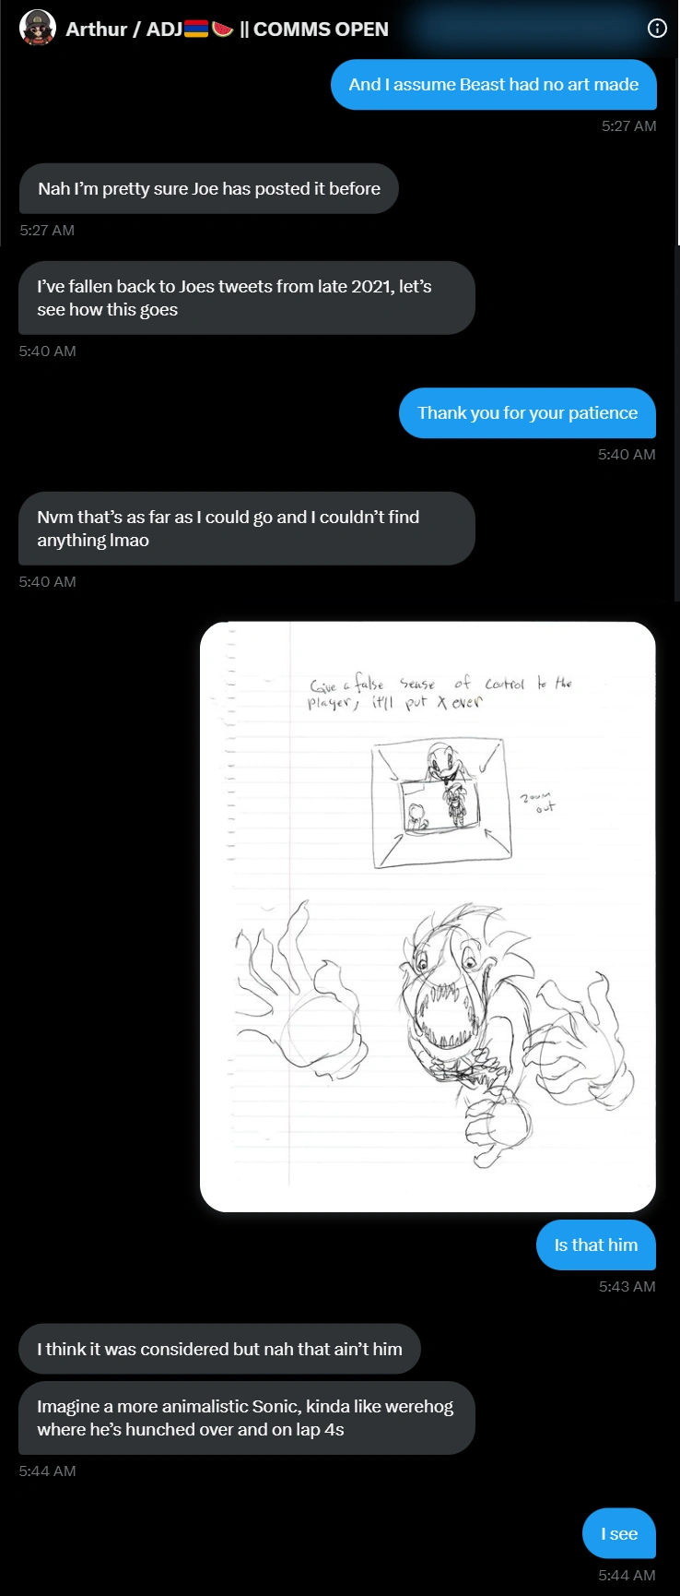The image size is (680, 1596).
Task: Click the flag emoji in the header name
Action: click(196, 30)
